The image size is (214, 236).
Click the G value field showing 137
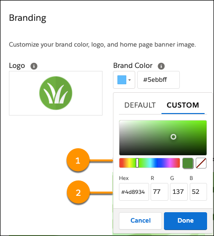[179, 192]
